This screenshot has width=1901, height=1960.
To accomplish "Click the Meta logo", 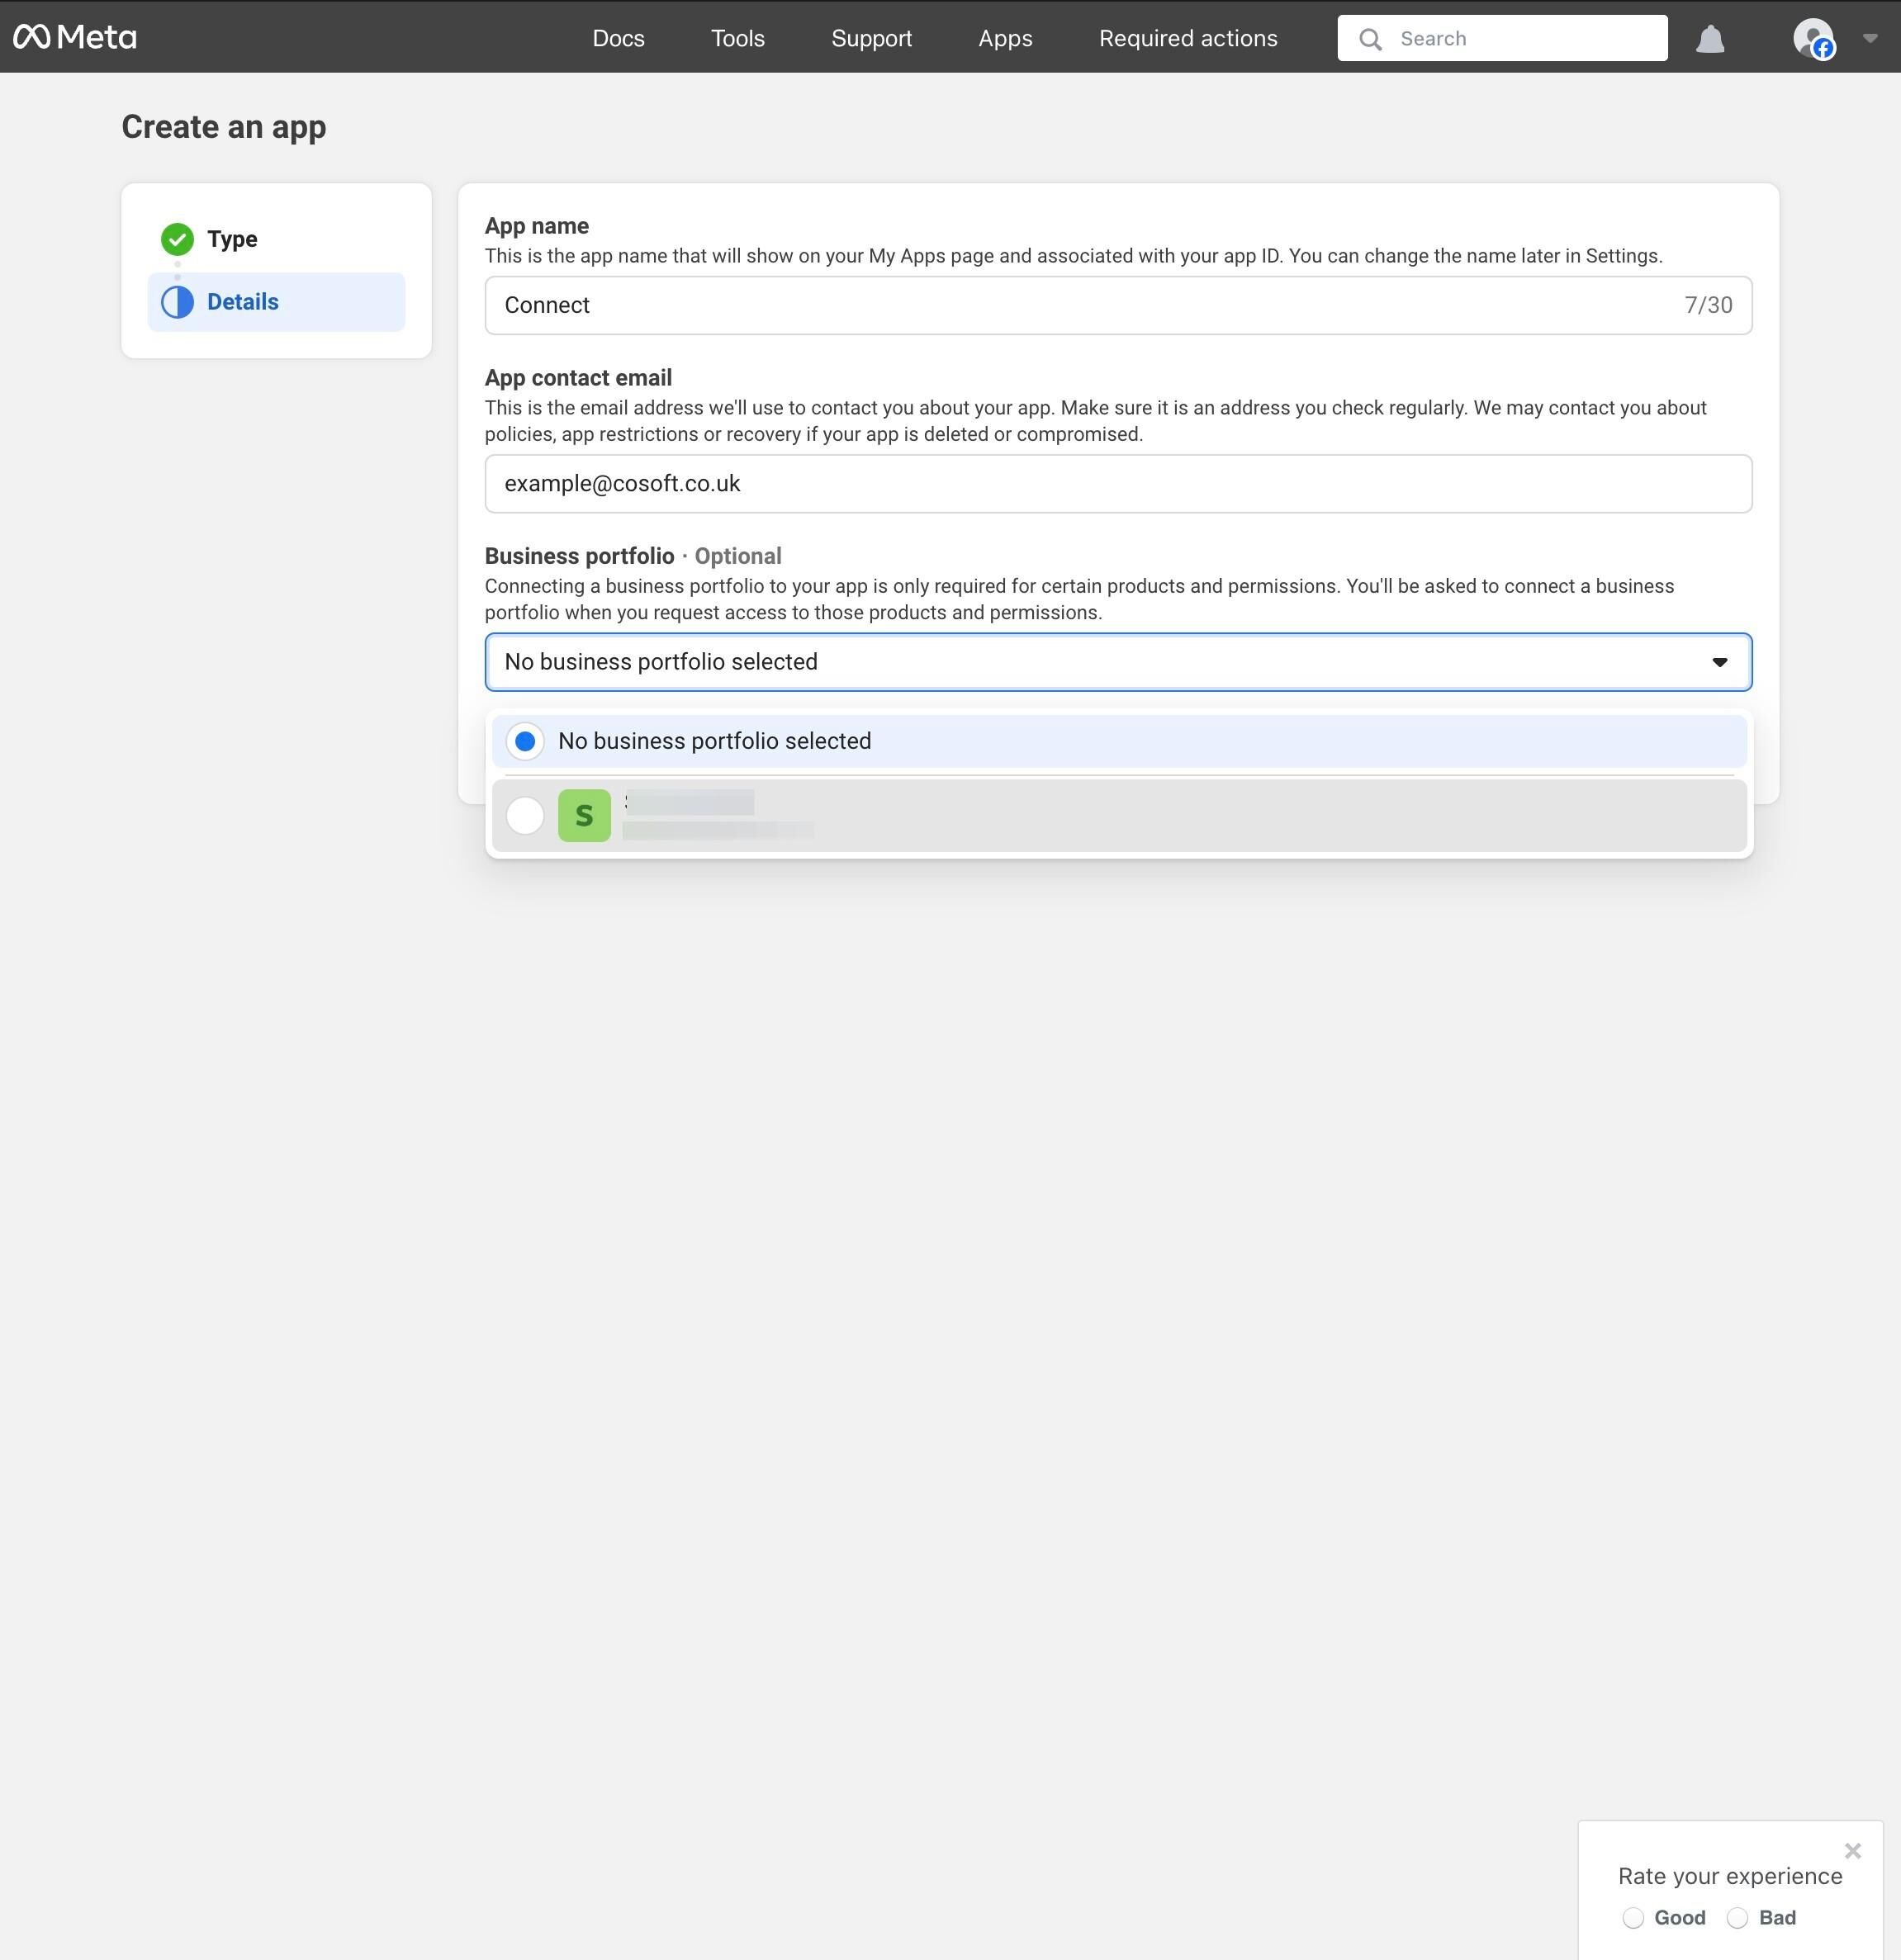I will point(75,38).
